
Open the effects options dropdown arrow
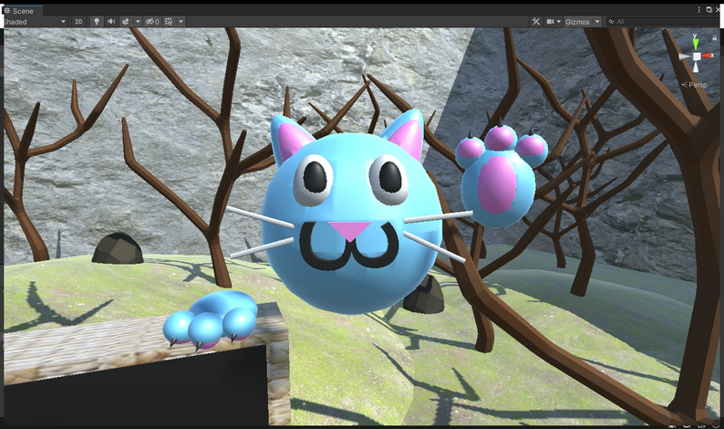(x=138, y=22)
